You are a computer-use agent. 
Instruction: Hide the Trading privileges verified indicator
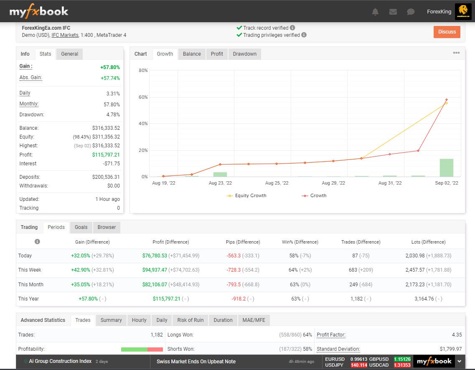point(239,35)
